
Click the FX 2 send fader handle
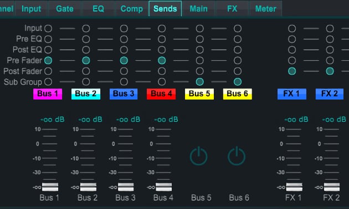pos(332,187)
